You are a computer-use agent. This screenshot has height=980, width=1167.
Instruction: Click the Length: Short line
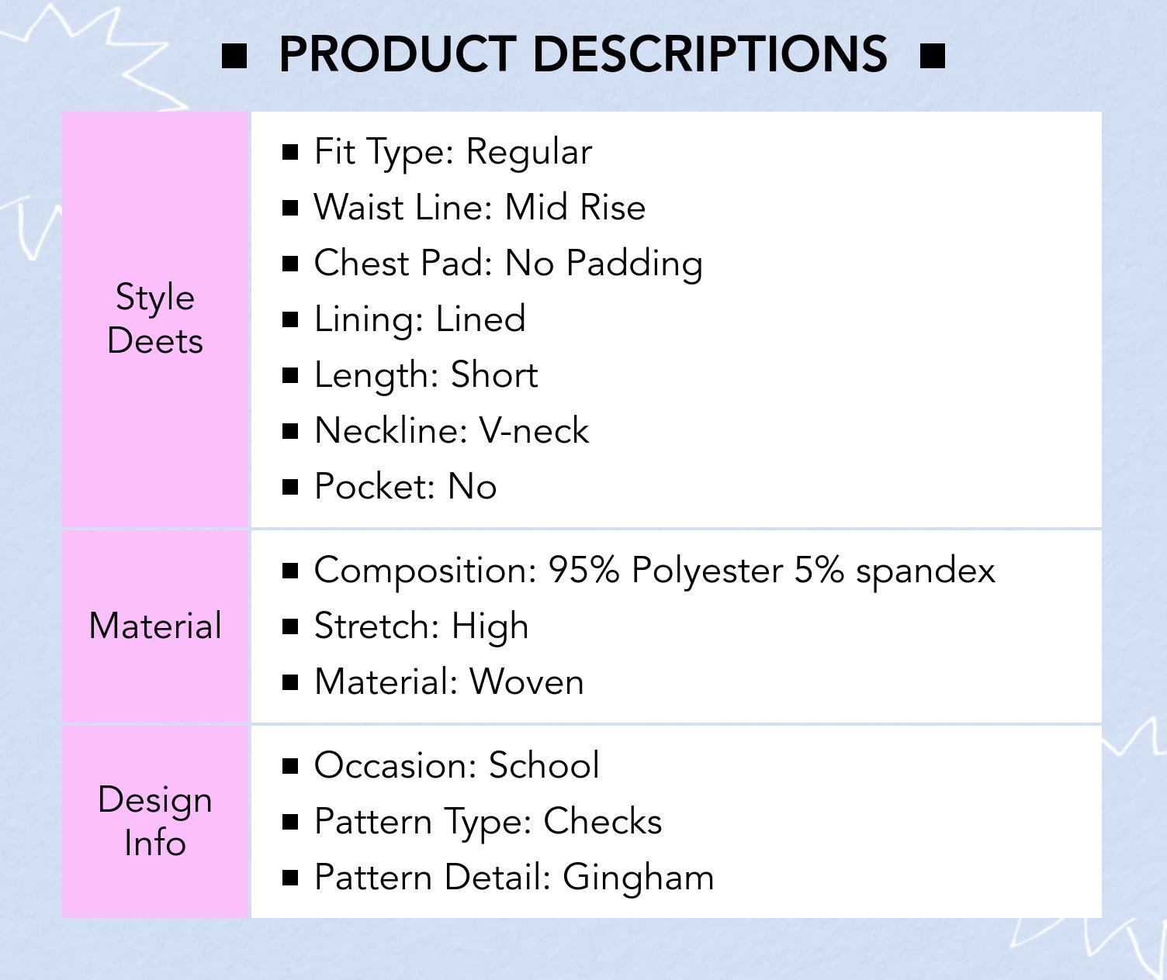[426, 375]
